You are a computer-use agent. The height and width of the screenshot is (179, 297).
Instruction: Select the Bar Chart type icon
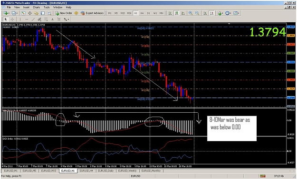pos(170,13)
